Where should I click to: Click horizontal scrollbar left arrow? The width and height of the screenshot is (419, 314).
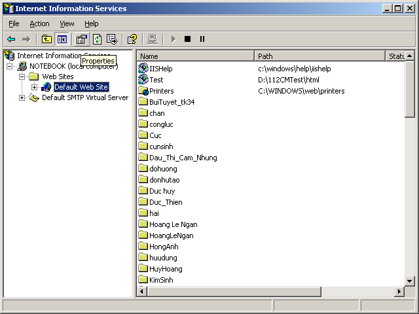click(142, 291)
